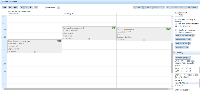Click the swap arrows button between booking forms

[x=168, y=8]
